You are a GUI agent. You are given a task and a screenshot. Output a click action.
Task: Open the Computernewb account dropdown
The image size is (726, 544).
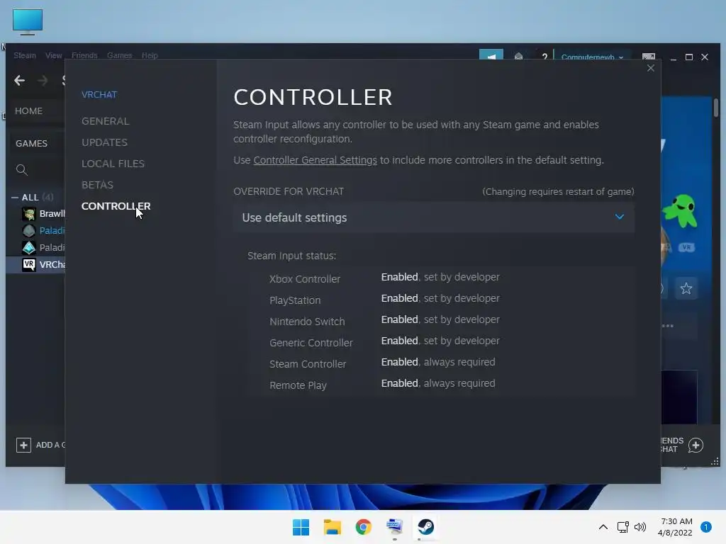(592, 57)
